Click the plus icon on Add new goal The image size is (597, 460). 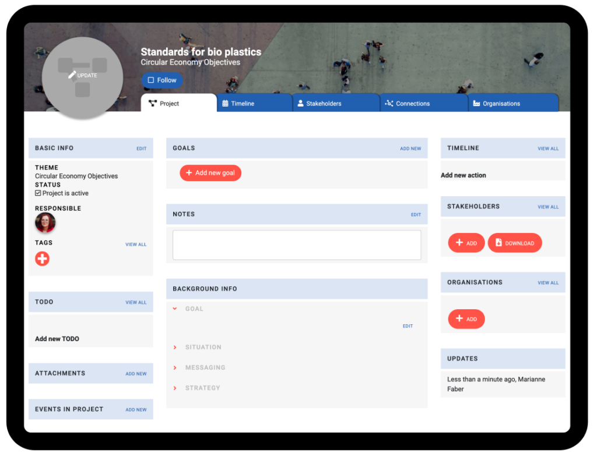tap(189, 172)
